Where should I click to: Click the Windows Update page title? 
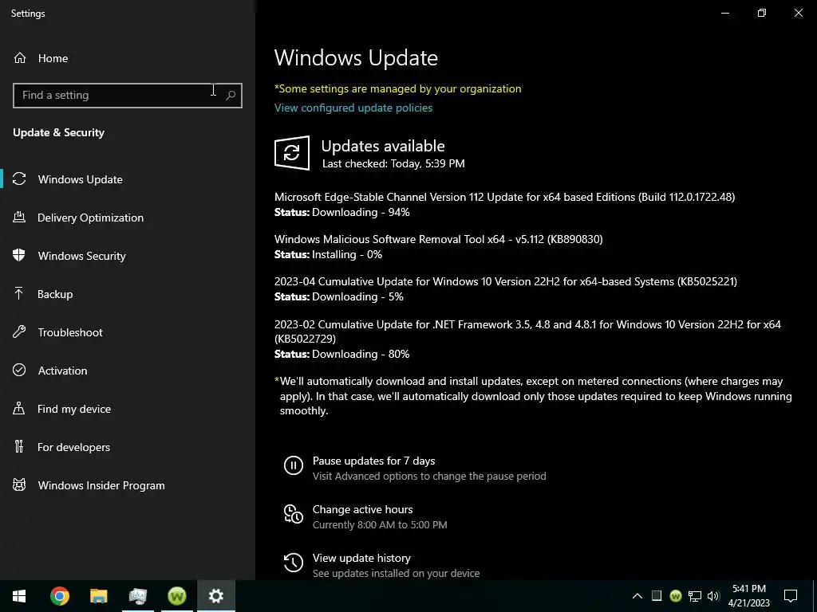(356, 57)
